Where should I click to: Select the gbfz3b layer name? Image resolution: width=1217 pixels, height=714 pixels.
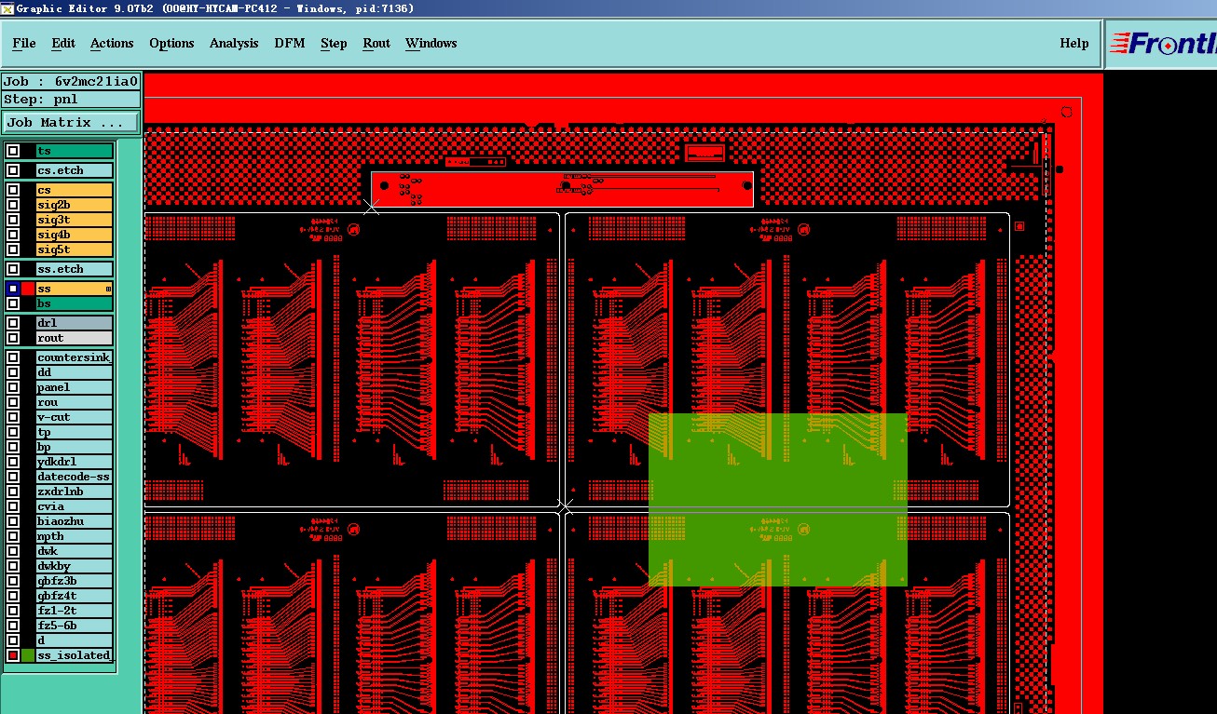(75, 581)
